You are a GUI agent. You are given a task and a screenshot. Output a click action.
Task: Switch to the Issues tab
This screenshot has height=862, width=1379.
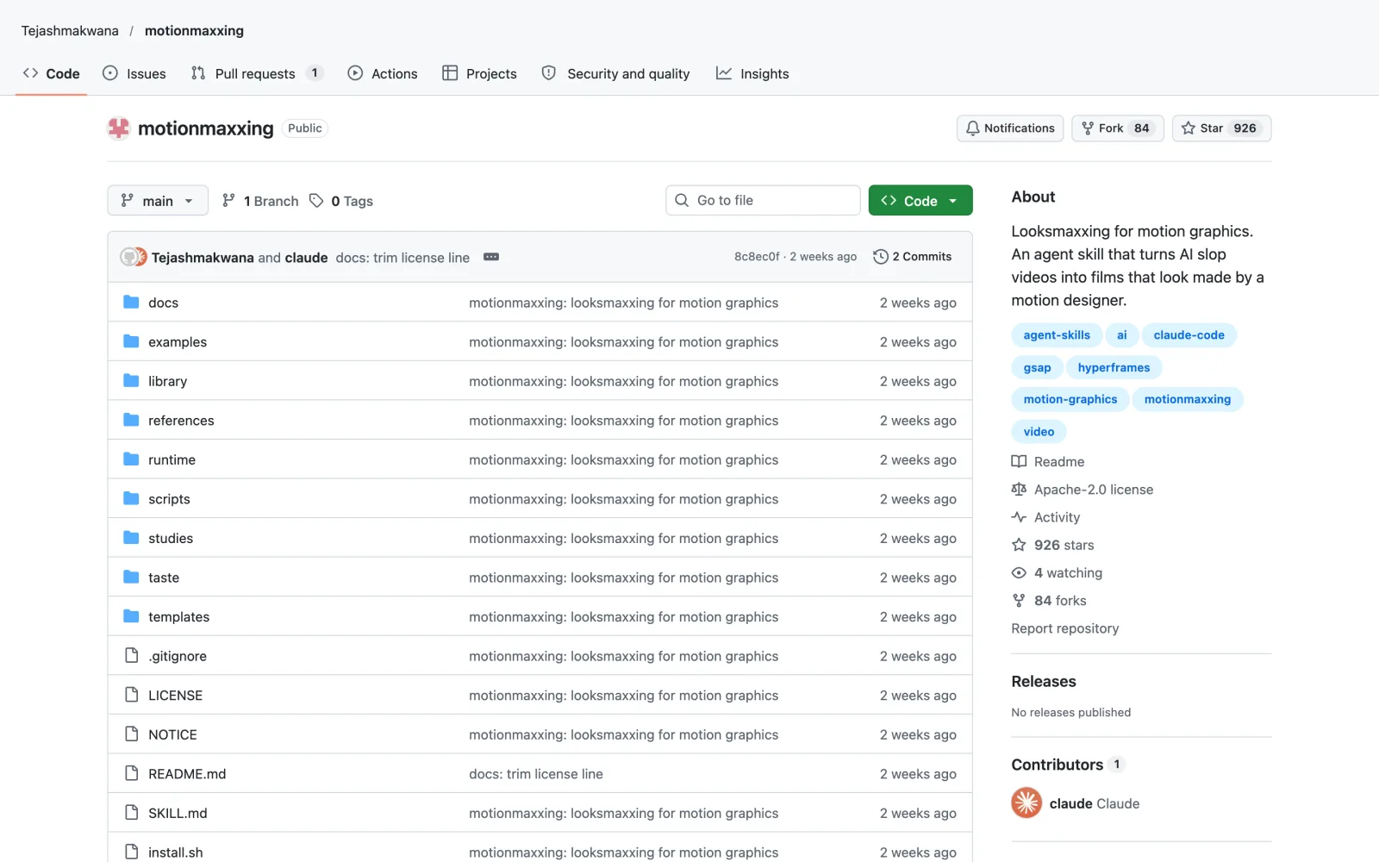[134, 73]
